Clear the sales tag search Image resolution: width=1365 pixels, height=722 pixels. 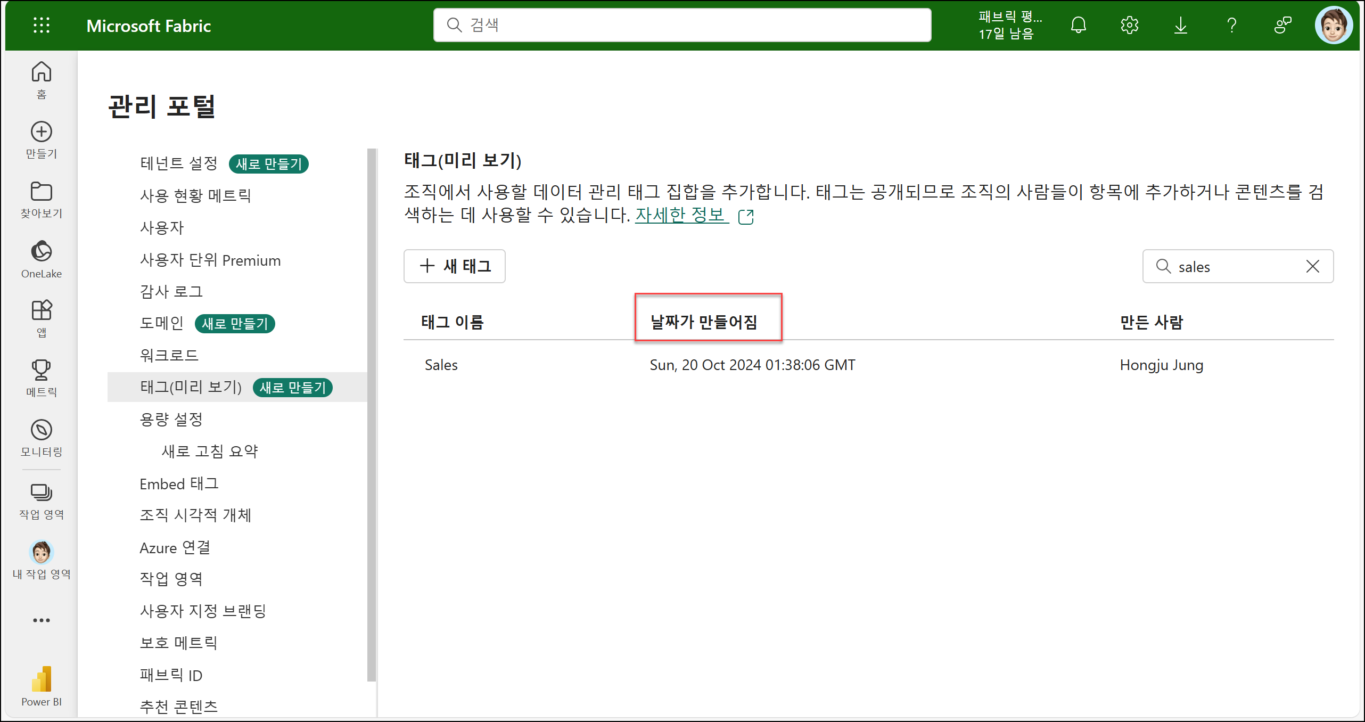[x=1312, y=266]
